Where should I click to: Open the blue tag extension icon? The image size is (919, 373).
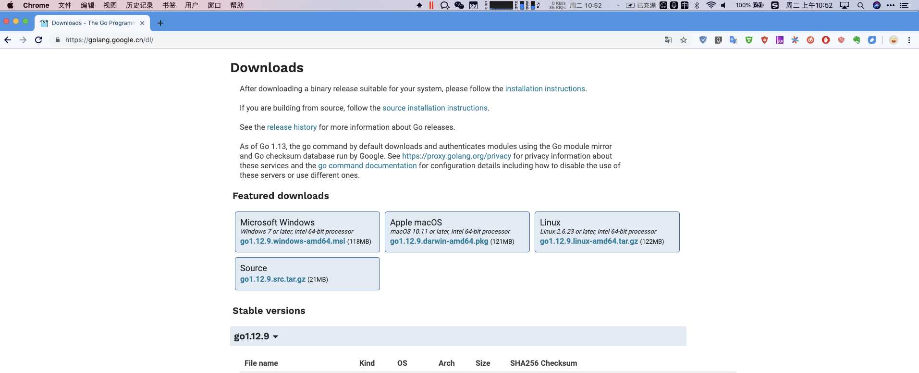872,40
